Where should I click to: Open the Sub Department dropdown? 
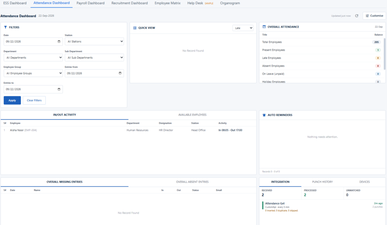coord(94,57)
